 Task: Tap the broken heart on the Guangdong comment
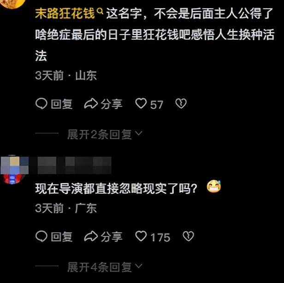coord(189,236)
